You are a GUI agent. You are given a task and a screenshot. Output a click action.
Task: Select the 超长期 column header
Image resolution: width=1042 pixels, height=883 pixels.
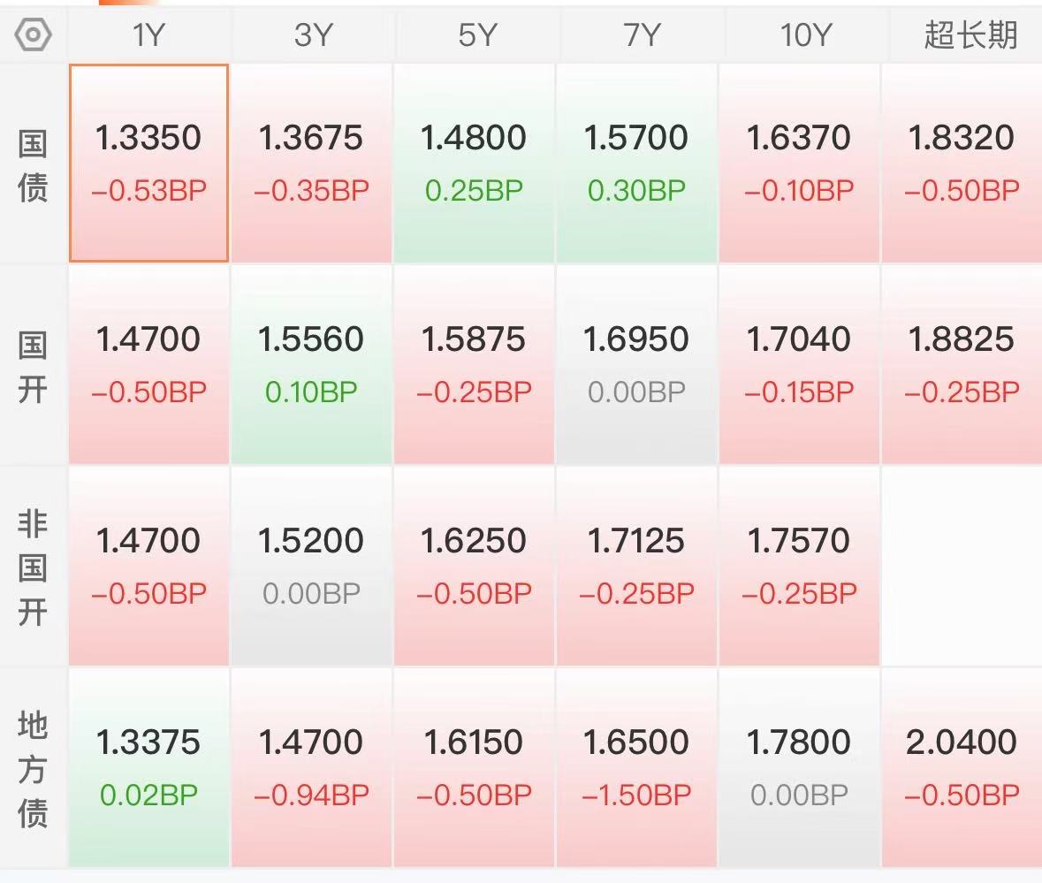970,34
